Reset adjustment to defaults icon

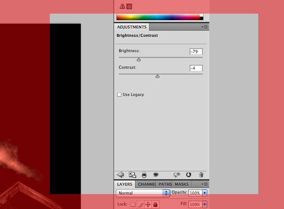189,174
